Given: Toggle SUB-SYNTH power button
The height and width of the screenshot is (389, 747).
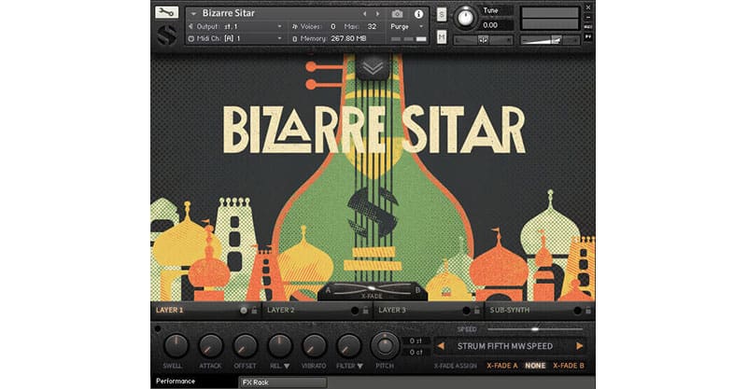Looking at the screenshot, I should pos(578,311).
